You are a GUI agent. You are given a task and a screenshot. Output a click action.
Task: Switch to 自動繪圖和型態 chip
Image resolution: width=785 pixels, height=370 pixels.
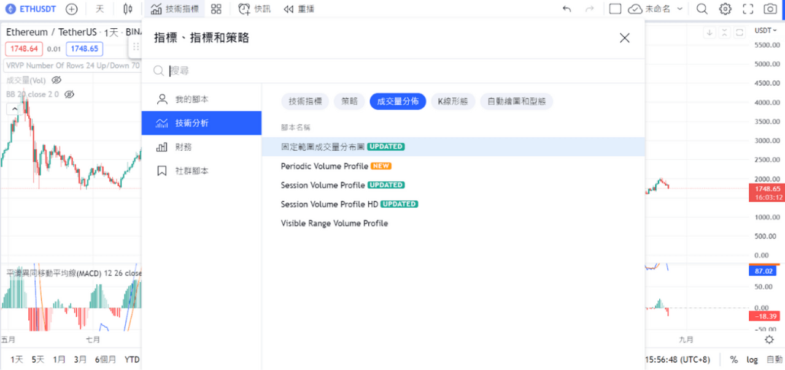click(516, 102)
